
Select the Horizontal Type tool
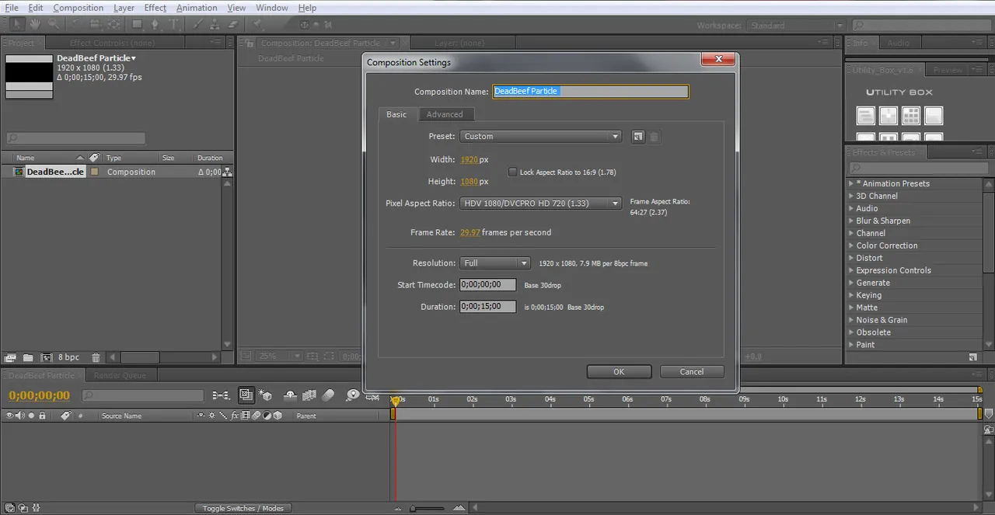point(175,25)
